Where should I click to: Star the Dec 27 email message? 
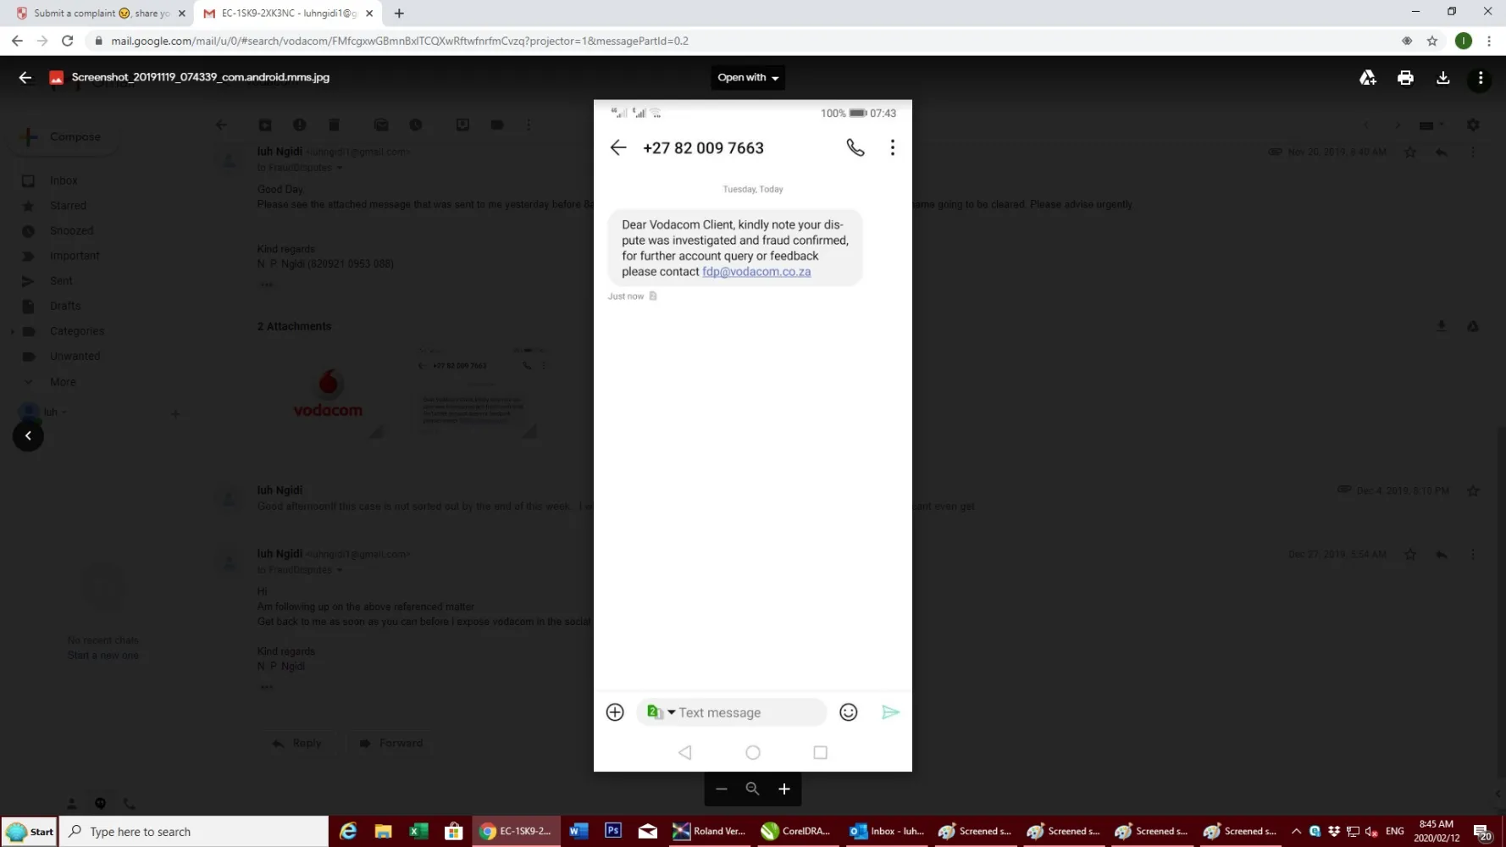[1410, 554]
